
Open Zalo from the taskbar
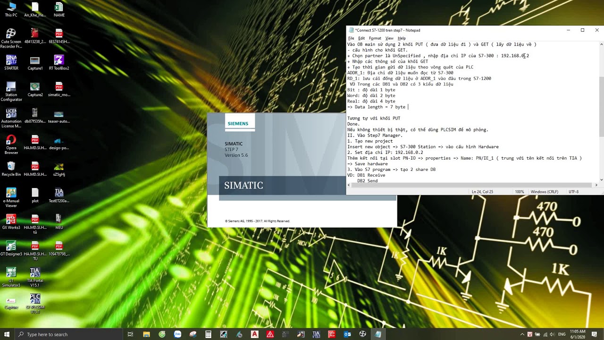click(x=177, y=334)
